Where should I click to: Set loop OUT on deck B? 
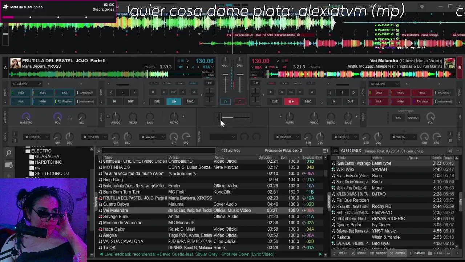350,102
